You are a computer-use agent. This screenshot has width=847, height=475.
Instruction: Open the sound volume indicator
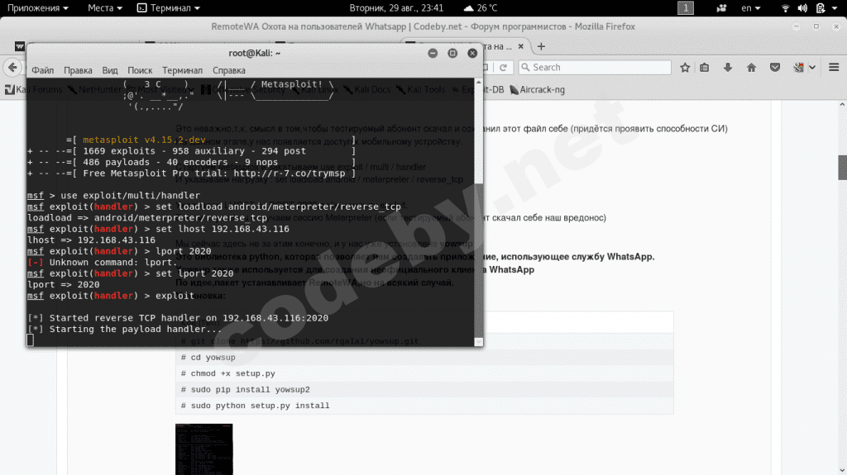click(802, 8)
